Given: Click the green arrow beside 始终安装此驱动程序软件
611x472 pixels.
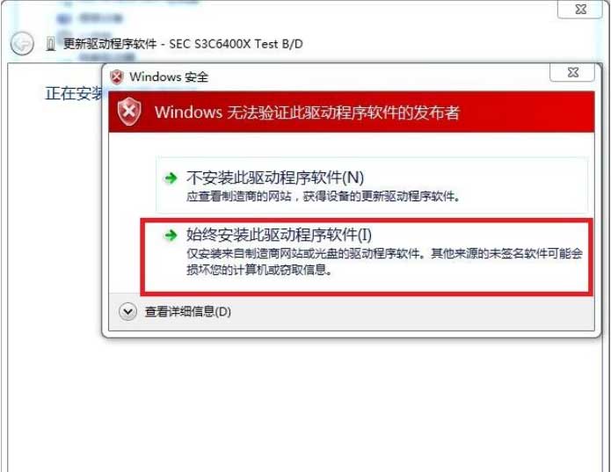Looking at the screenshot, I should 171,235.
